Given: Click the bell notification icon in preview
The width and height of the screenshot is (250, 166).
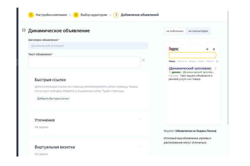Looking at the screenshot, I should pos(214,49).
